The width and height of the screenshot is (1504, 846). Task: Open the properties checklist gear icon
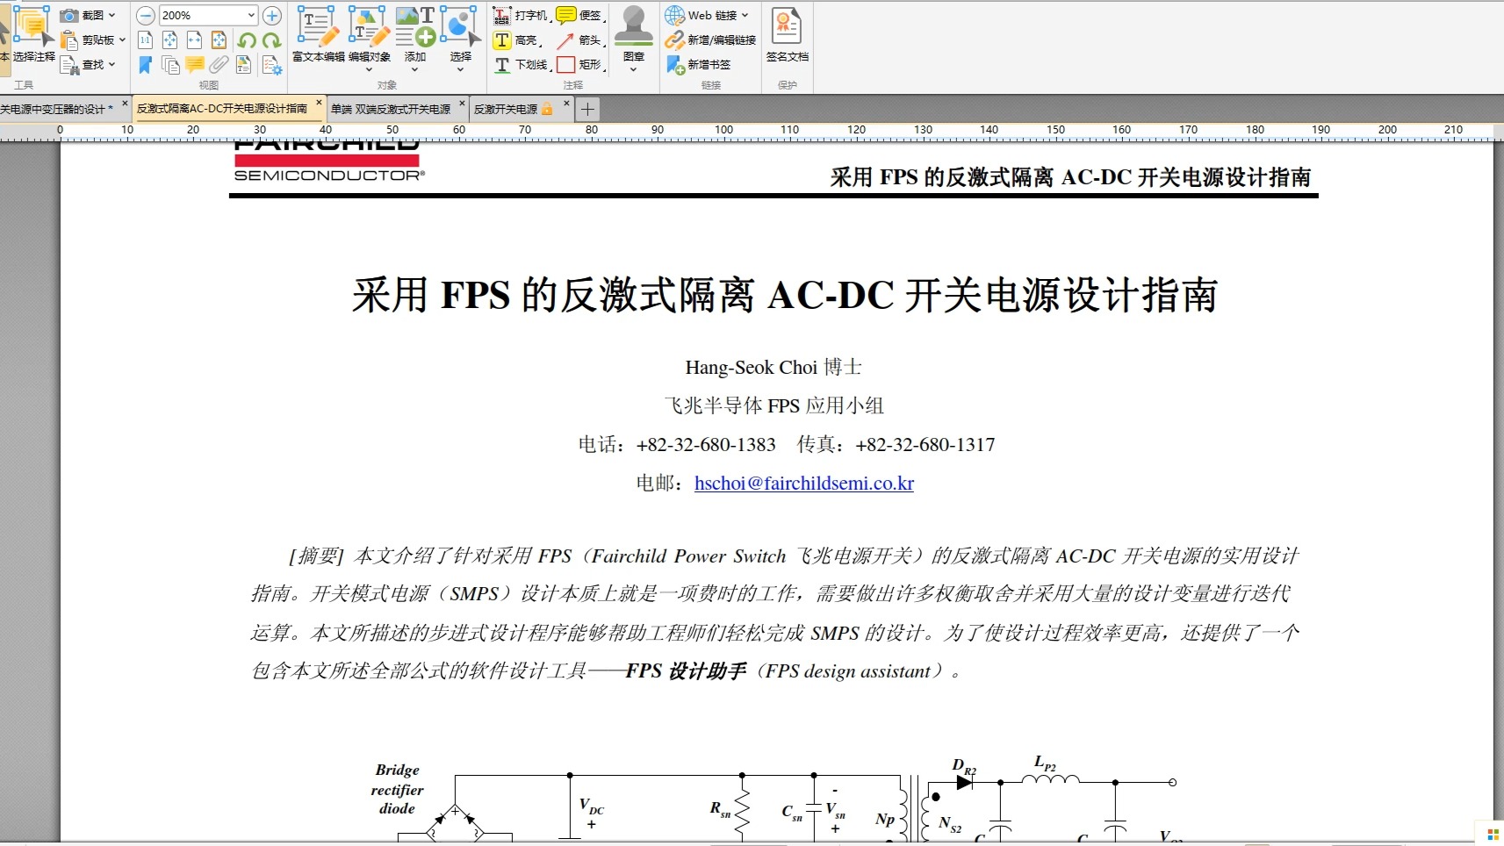[x=271, y=64]
